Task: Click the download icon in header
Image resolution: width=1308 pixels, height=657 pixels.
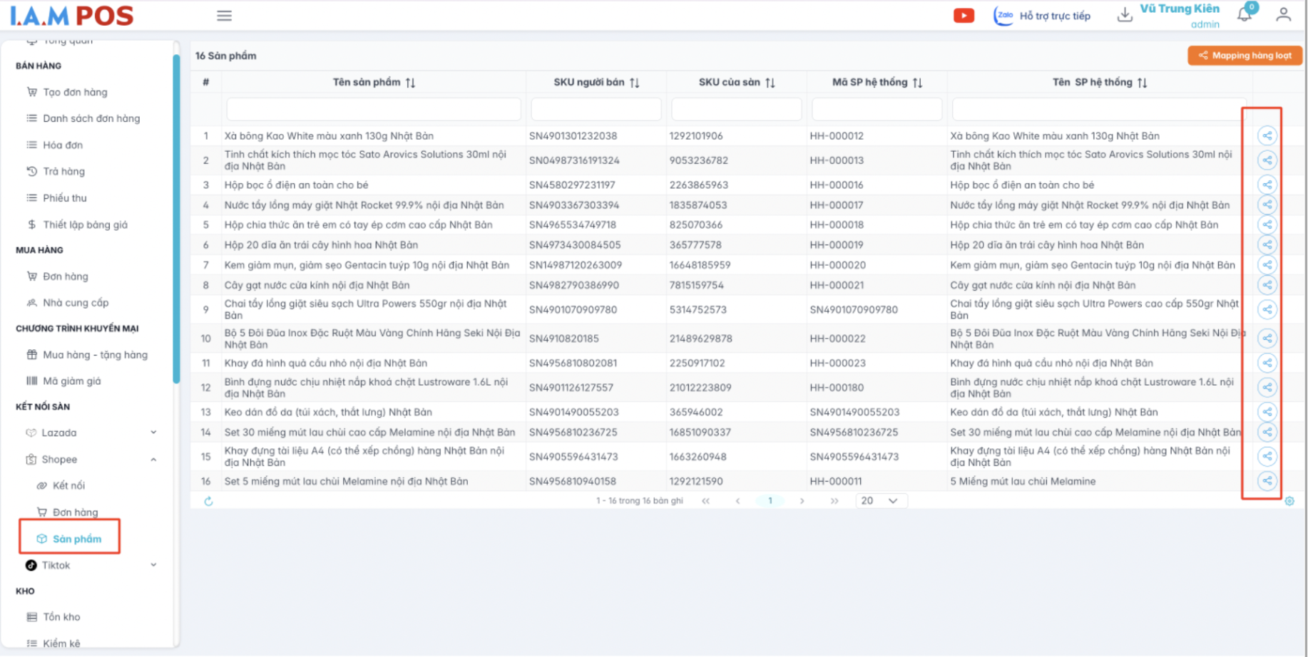Action: tap(1124, 15)
